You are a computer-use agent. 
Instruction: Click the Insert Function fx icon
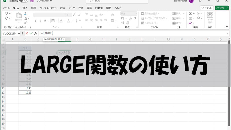[x=36, y=33]
